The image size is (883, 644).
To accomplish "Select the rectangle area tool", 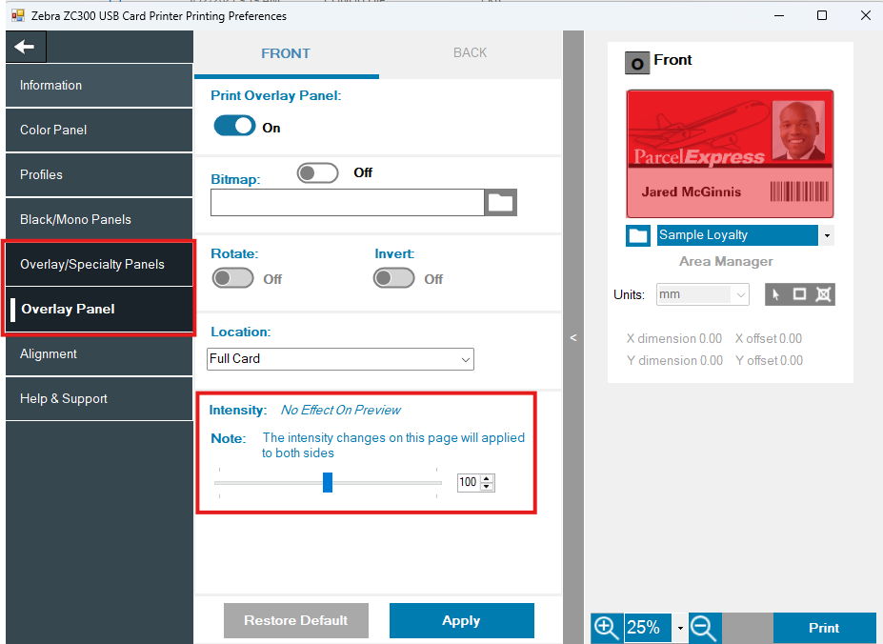I will [x=800, y=294].
